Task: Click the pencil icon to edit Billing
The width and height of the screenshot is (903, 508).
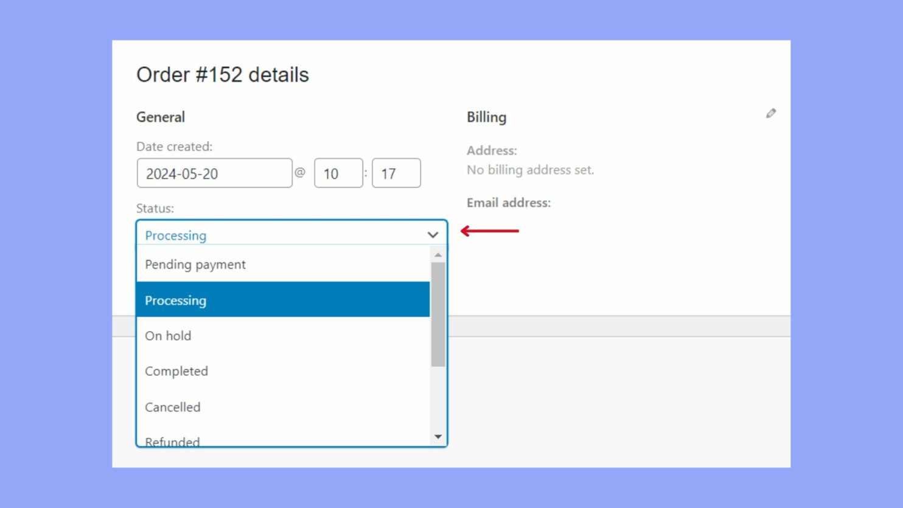Action: click(x=770, y=113)
